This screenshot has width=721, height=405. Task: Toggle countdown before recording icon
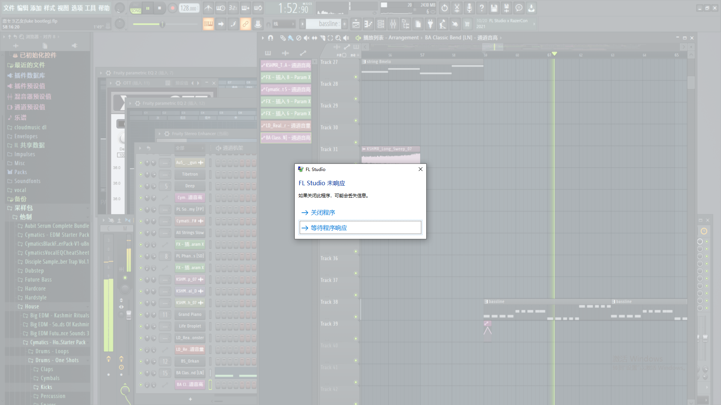(x=233, y=8)
